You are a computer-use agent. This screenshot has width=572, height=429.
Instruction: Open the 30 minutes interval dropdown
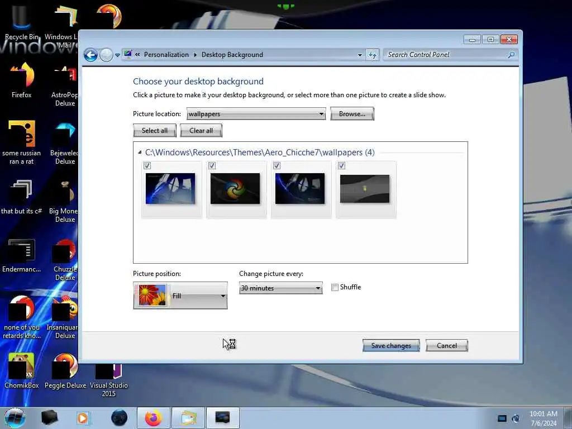[x=280, y=288]
